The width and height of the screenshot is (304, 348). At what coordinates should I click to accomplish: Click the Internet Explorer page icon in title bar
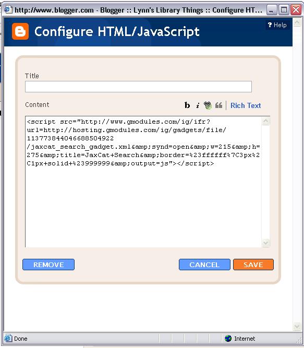click(x=8, y=10)
